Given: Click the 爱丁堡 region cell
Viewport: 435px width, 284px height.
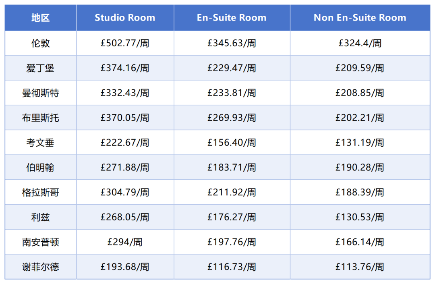Looking at the screenshot, I should pos(41,68).
